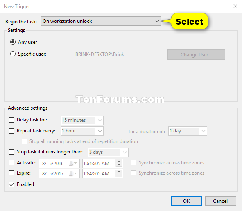Check 'Stop all running tasks at end' checkbox
The height and width of the screenshot is (211, 242).
point(24,141)
